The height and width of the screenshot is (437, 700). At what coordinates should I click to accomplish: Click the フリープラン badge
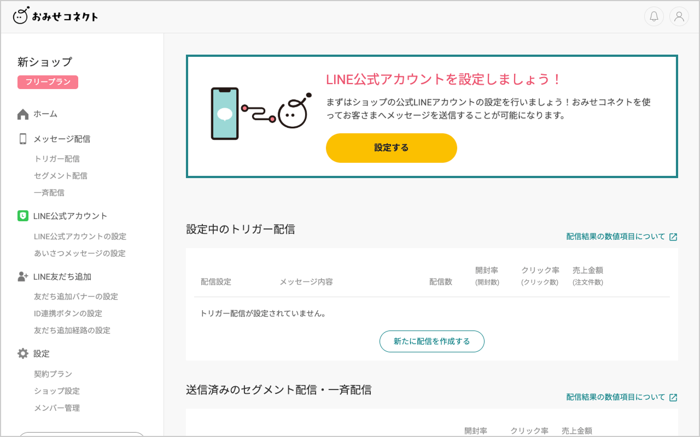tap(48, 82)
